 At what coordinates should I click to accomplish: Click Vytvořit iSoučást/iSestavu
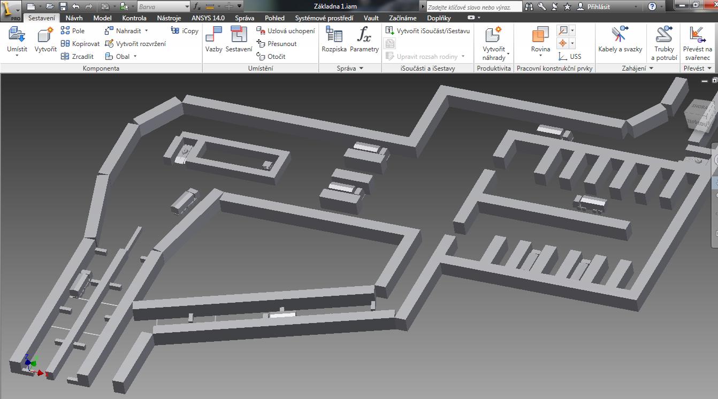[428, 31]
